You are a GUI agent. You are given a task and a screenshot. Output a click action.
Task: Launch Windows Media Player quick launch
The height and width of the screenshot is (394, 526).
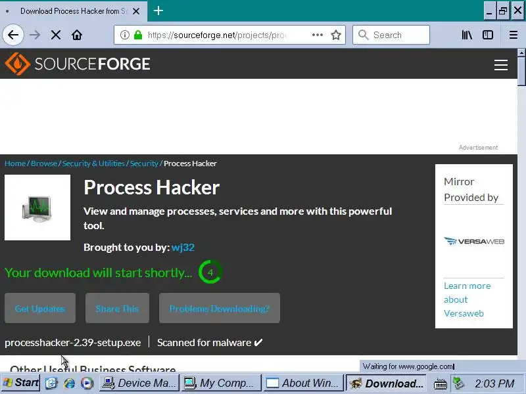87,383
